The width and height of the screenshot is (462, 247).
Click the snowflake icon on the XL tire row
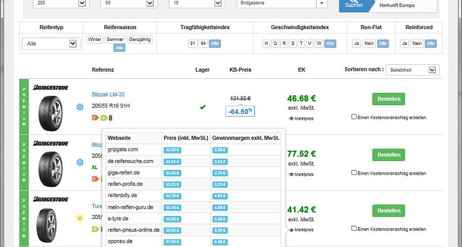point(80,162)
